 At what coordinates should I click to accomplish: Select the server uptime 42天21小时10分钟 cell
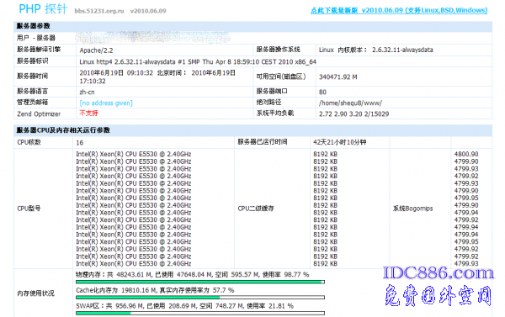[339, 142]
